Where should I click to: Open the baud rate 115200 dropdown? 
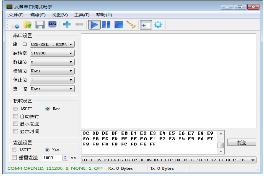[52, 54]
